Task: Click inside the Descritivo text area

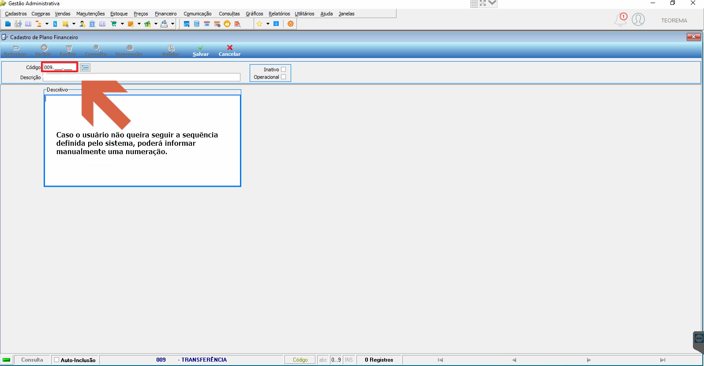Action: 142,141
